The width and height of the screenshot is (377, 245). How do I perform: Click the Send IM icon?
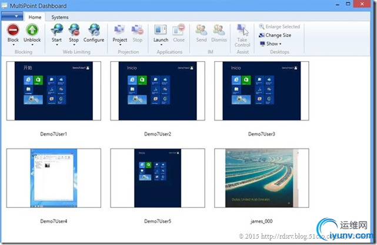tap(202, 30)
